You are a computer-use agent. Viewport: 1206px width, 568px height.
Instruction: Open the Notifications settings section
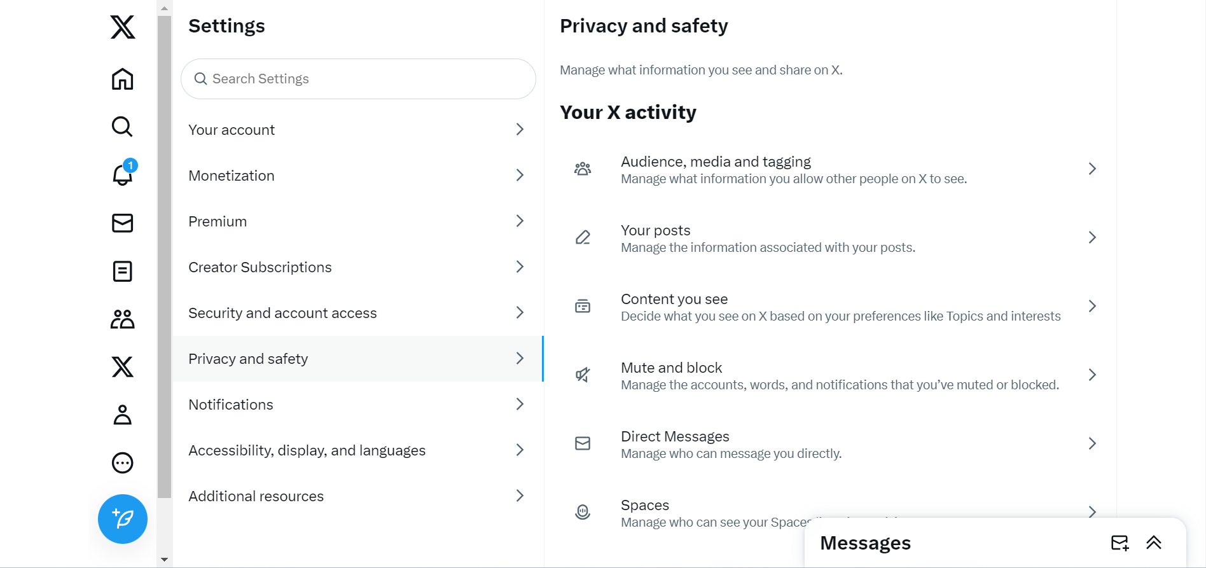[357, 405]
